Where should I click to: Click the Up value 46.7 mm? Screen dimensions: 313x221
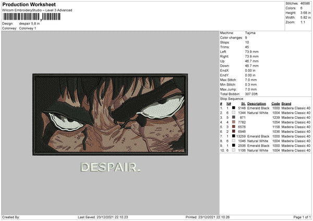click(x=252, y=61)
